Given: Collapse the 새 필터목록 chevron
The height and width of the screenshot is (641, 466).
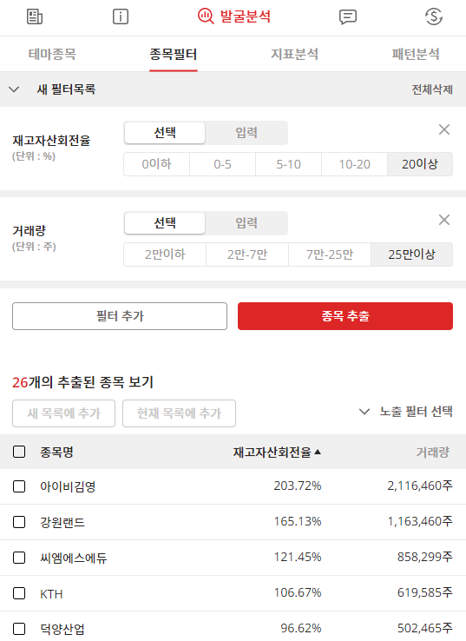Looking at the screenshot, I should [14, 89].
